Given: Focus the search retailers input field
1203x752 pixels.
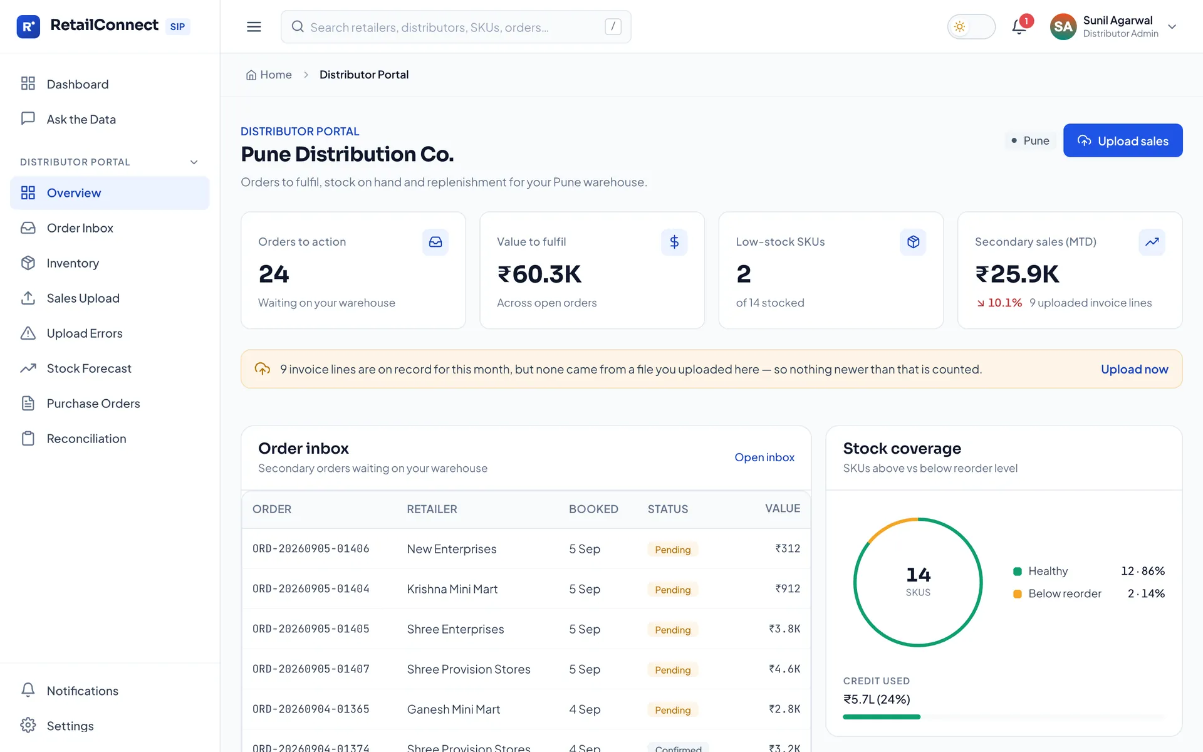Looking at the screenshot, I should click(456, 27).
